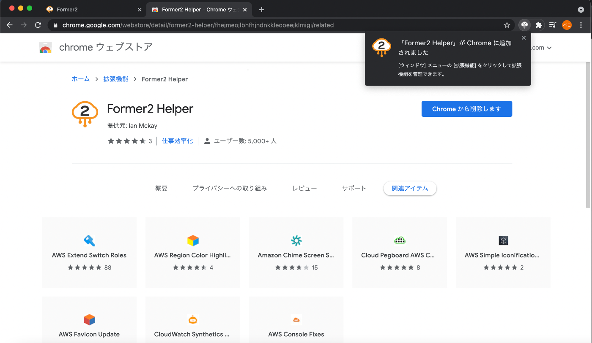Open Cloud Pegboard AWS green cloud icon

[x=400, y=240]
